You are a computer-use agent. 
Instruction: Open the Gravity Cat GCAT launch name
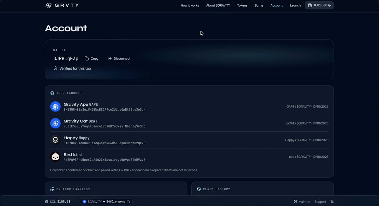[81, 121]
